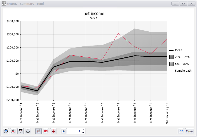This screenshot has width=197, height=137.
Task: Click the Close button
Action: 189,131
